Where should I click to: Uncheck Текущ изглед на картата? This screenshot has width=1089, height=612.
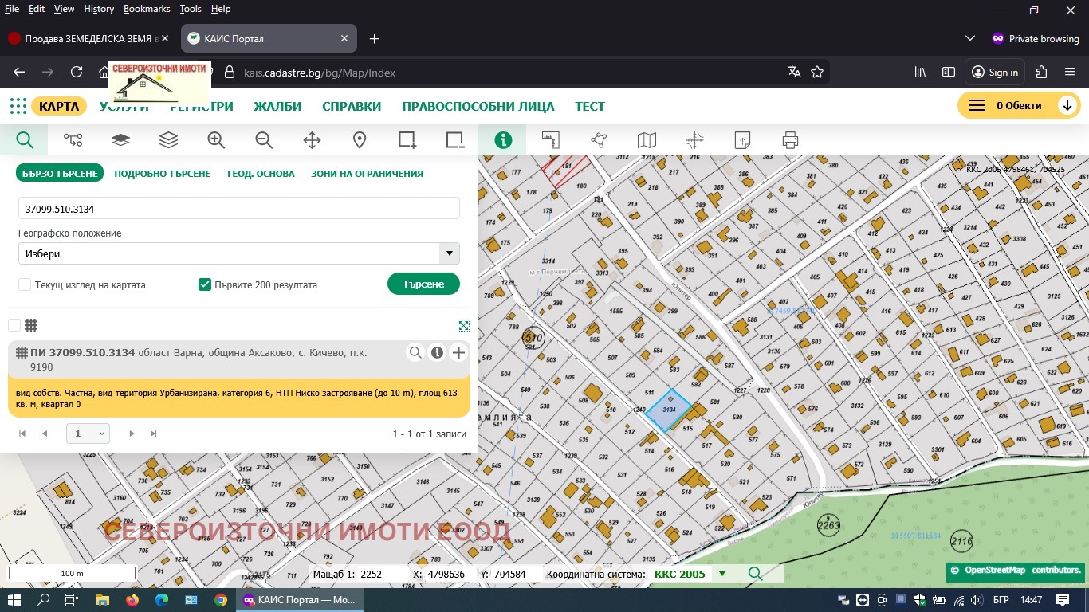tap(25, 284)
